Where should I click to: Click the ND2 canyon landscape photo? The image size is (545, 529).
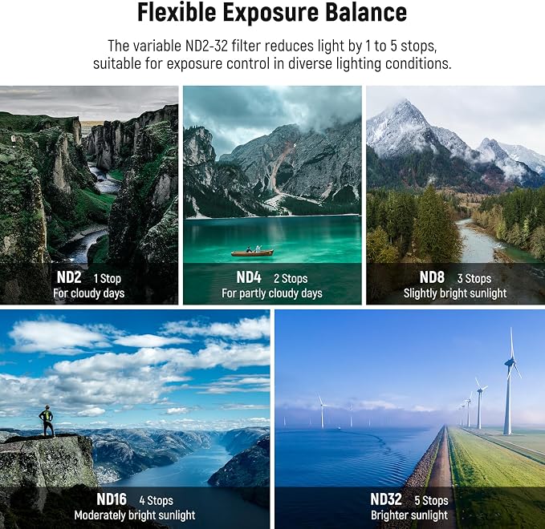point(89,195)
